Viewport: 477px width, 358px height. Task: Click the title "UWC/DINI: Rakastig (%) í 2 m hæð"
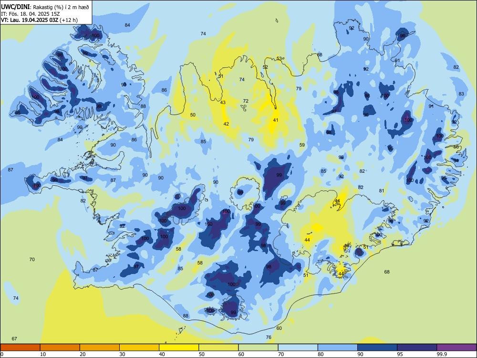coord(45,7)
